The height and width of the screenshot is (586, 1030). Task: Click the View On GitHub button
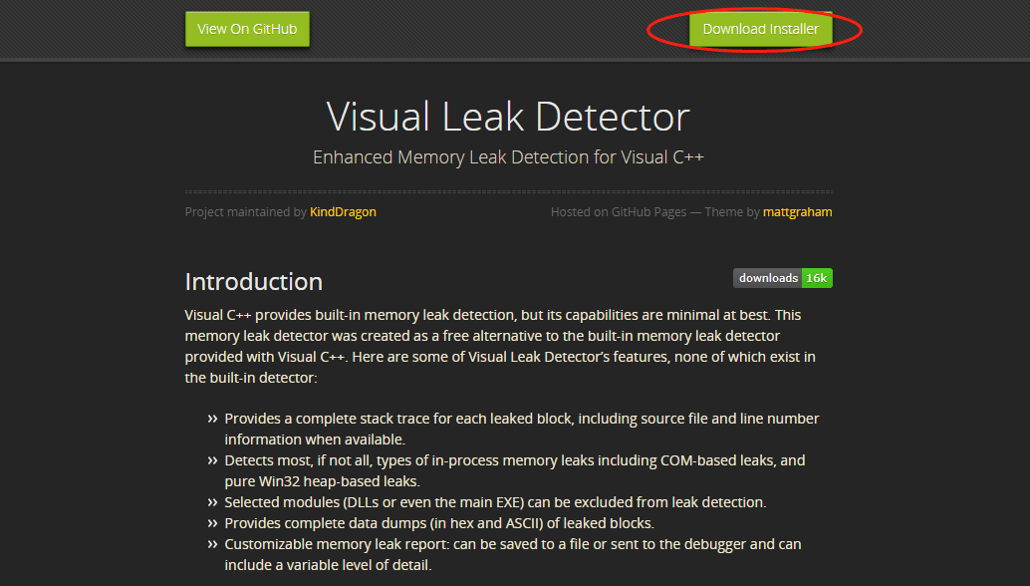(247, 29)
